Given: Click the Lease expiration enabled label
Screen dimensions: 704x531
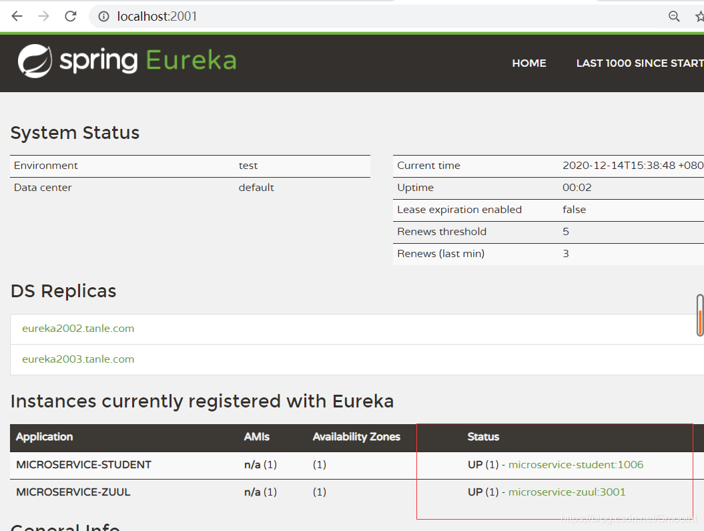Looking at the screenshot, I should [459, 209].
